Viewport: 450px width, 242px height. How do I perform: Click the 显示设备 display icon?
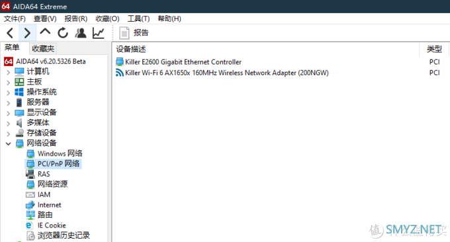[x=19, y=113]
